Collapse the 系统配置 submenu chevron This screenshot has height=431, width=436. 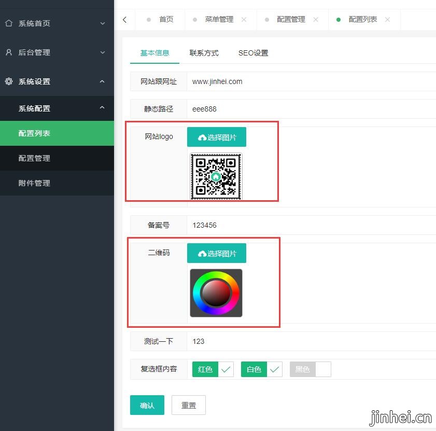[102, 107]
